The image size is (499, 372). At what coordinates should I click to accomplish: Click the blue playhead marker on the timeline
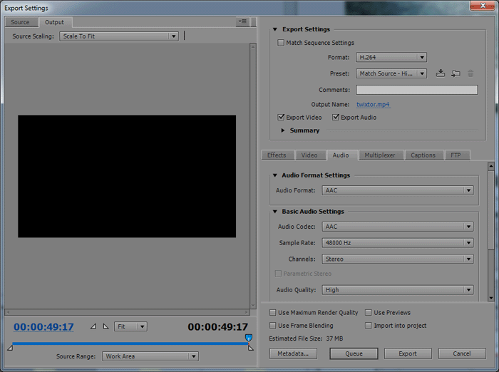click(x=248, y=338)
